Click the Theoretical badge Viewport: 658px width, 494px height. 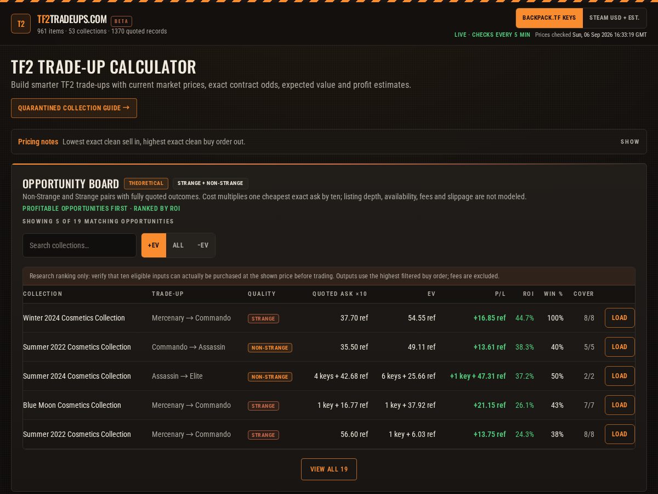146,183
